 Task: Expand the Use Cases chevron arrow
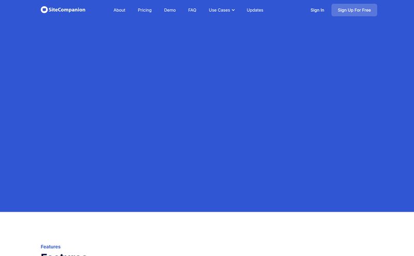pos(233,10)
